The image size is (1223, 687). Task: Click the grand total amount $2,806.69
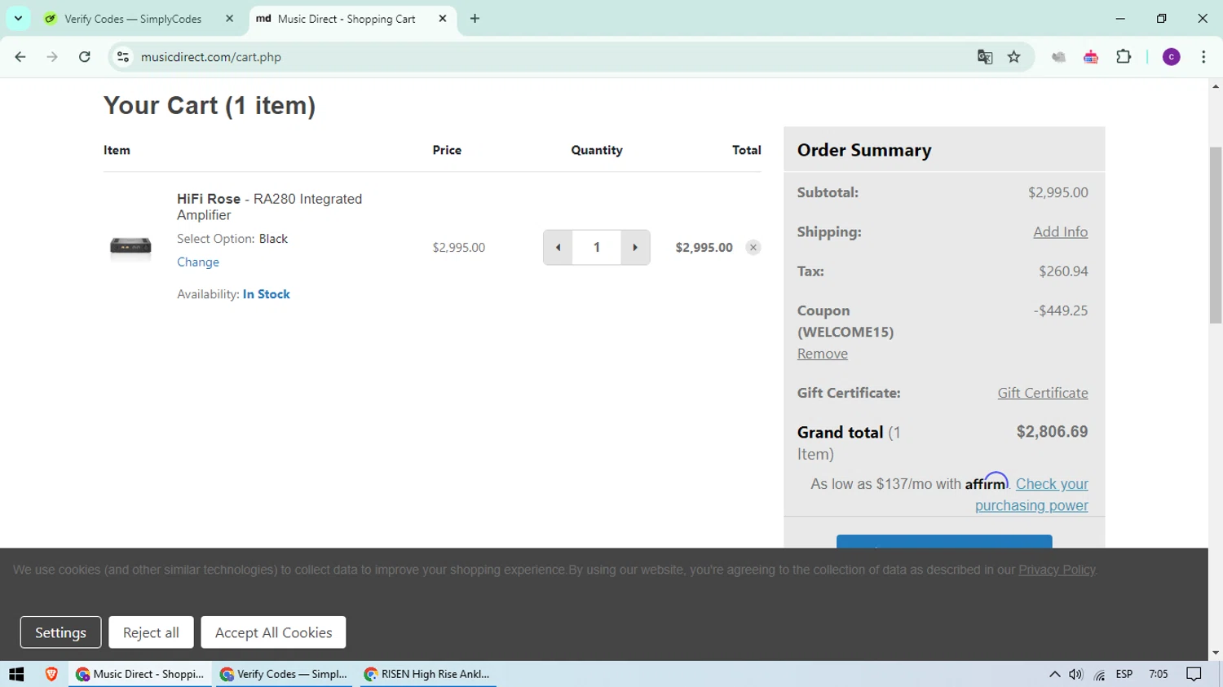(1052, 432)
